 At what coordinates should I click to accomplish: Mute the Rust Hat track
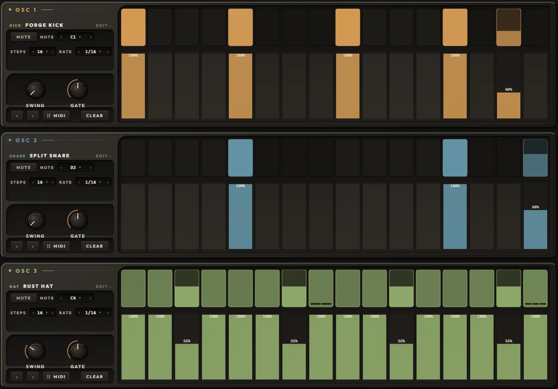[24, 298]
